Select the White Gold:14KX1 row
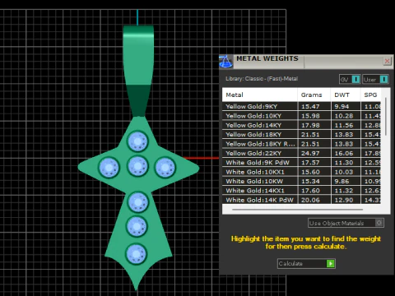This screenshot has height=296, width=395. [302, 191]
